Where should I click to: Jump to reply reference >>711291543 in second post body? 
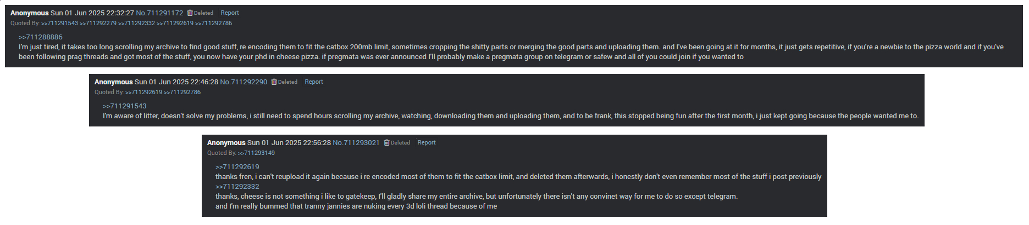pos(125,106)
